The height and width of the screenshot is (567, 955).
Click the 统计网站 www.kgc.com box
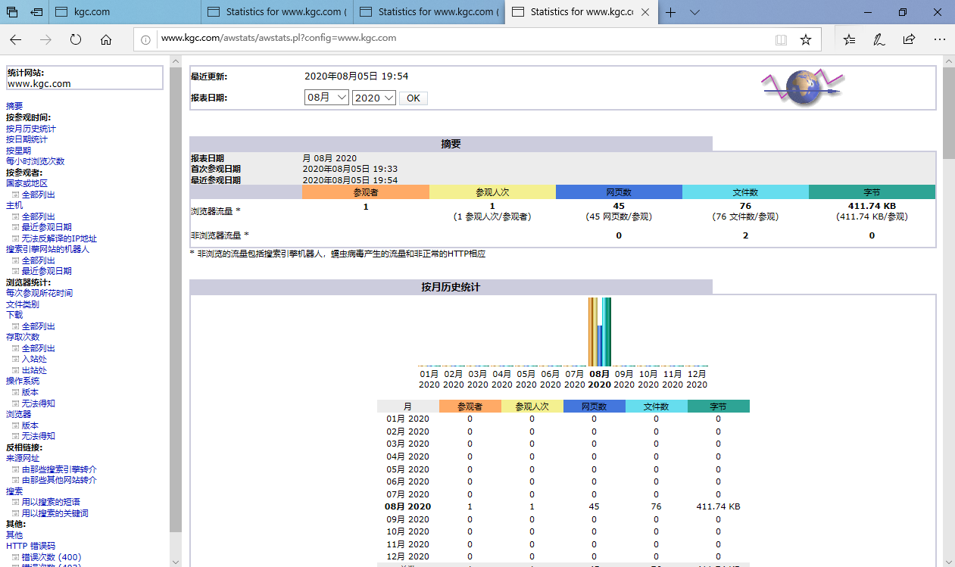click(x=85, y=78)
